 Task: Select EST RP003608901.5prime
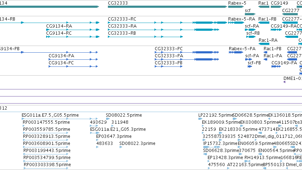click(46, 143)
